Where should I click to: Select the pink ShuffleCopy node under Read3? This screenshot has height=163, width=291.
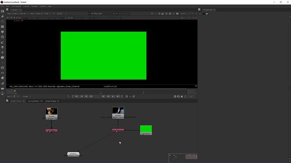click(118, 130)
